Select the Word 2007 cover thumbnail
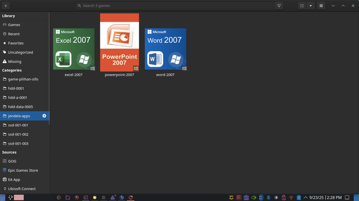359x201 pixels. click(x=165, y=49)
